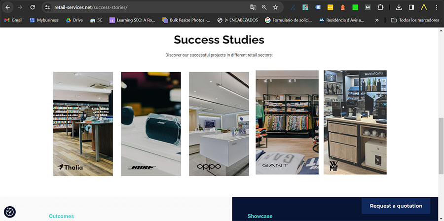Viewport: 444px width, 221px height.
Task: Open the Gmail bookmark
Action: (x=13, y=20)
